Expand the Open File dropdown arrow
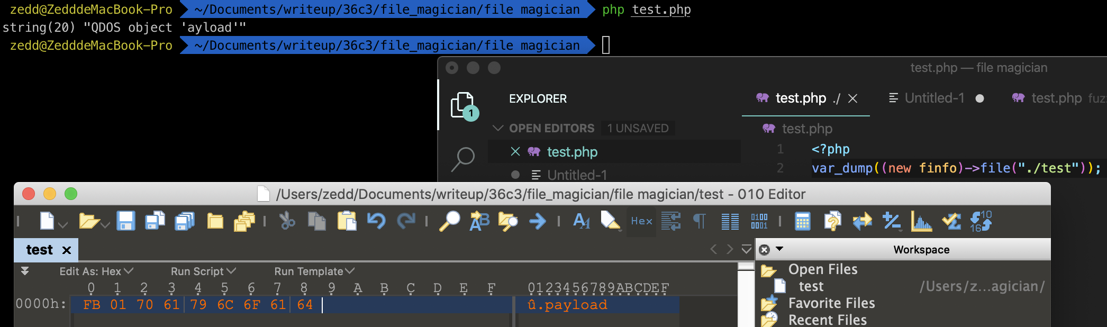The height and width of the screenshot is (327, 1107). coord(105,225)
